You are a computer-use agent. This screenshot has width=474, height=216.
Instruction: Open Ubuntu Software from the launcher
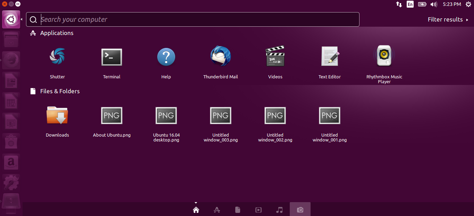pyautogui.click(x=11, y=141)
